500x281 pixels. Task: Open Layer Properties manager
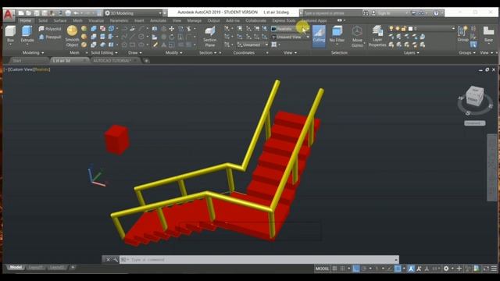tap(377, 37)
